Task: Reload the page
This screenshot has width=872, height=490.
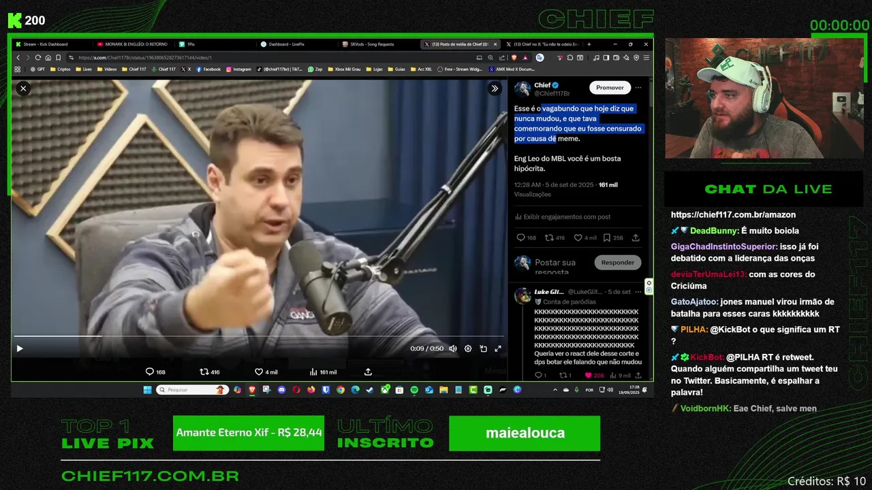Action: pyautogui.click(x=38, y=58)
